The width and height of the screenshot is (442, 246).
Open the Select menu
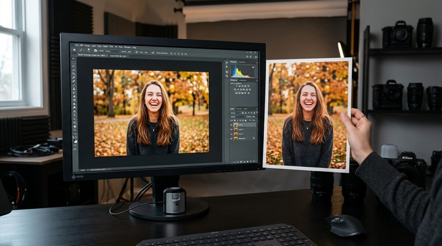click(105, 46)
